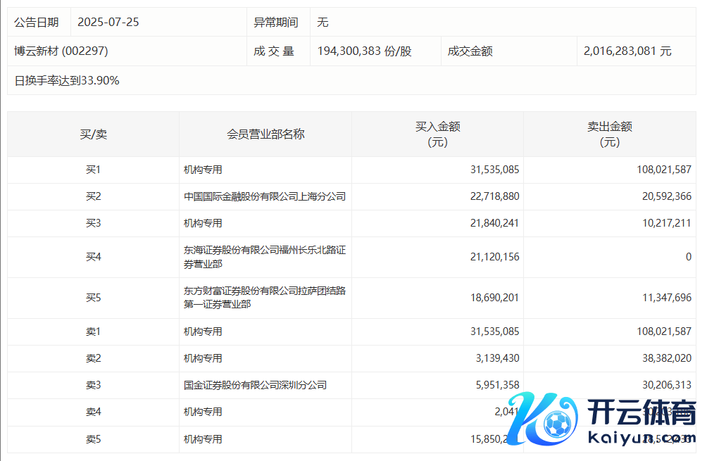Click the 会员营业部名称 column header

265,134
